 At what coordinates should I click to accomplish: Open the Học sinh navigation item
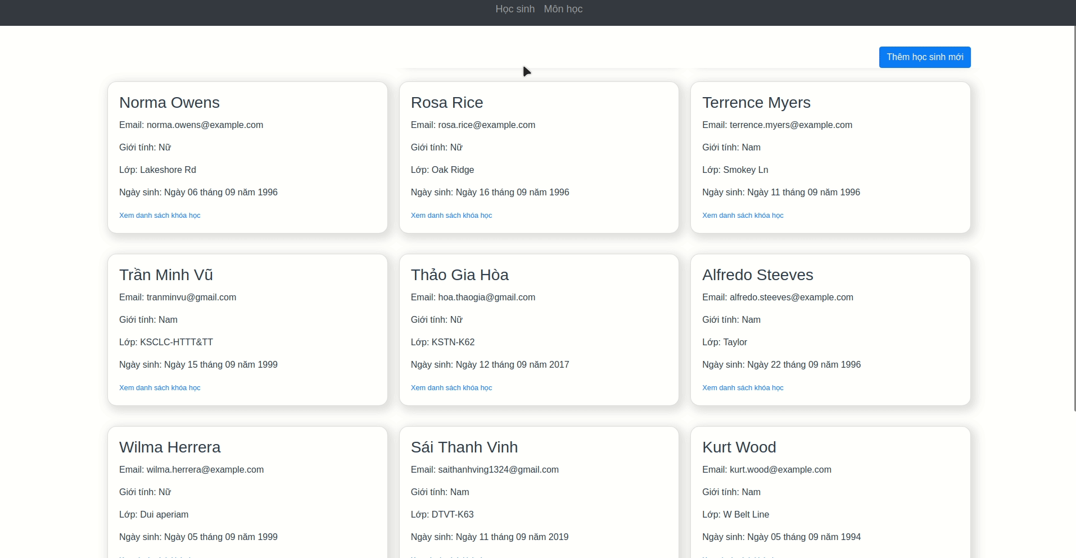point(515,9)
